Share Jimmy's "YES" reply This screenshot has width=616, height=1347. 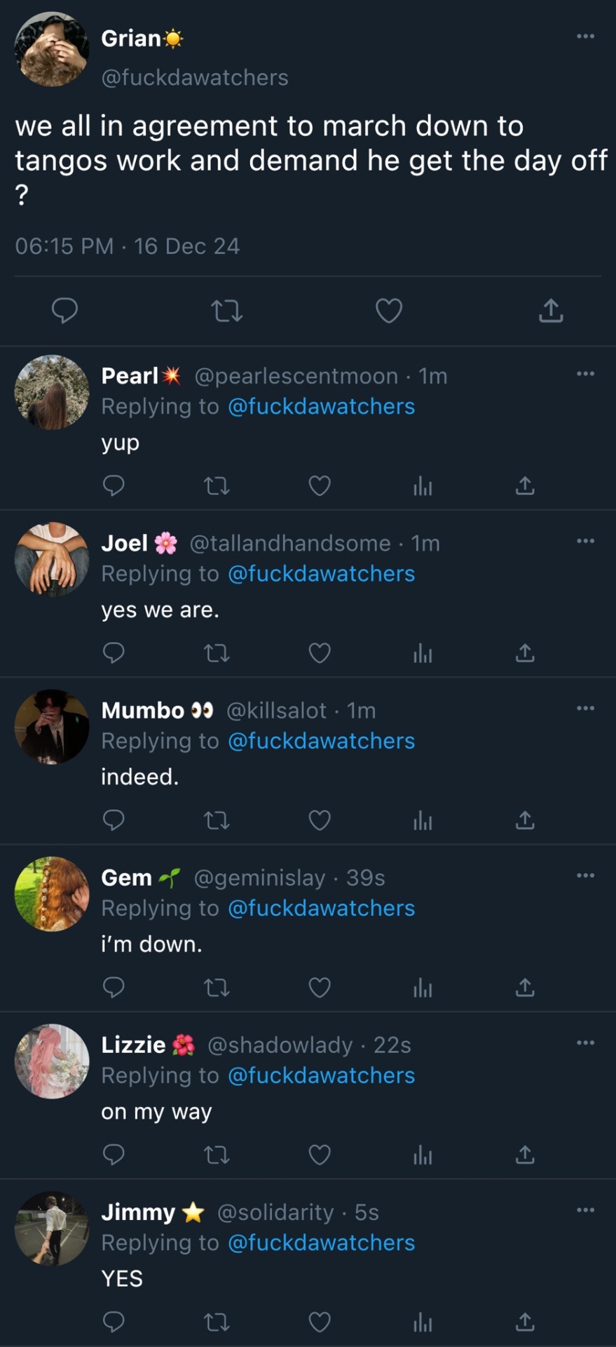coord(525,1322)
